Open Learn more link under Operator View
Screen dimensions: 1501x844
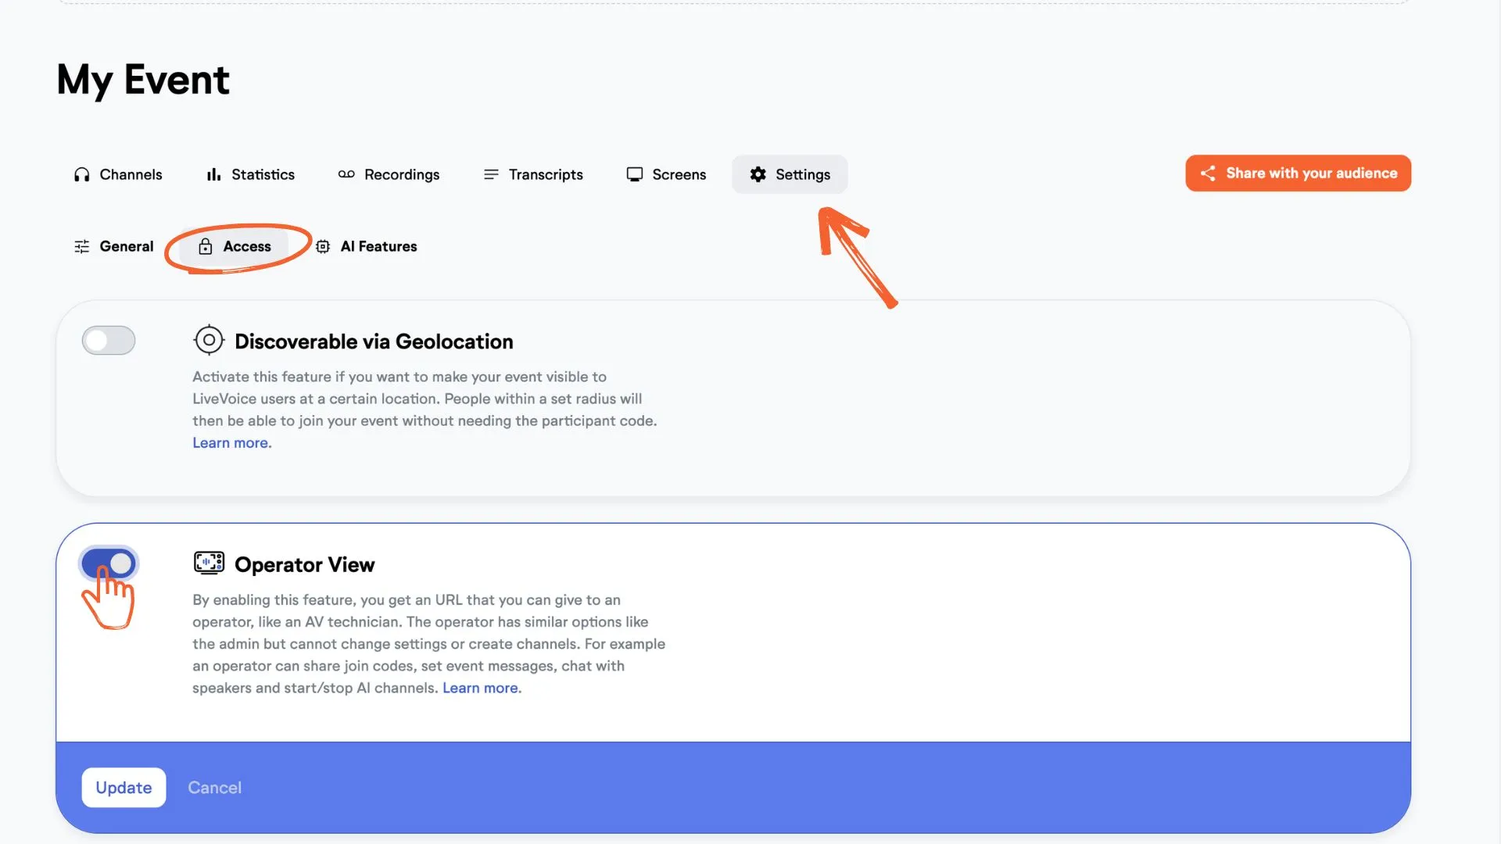point(482,688)
